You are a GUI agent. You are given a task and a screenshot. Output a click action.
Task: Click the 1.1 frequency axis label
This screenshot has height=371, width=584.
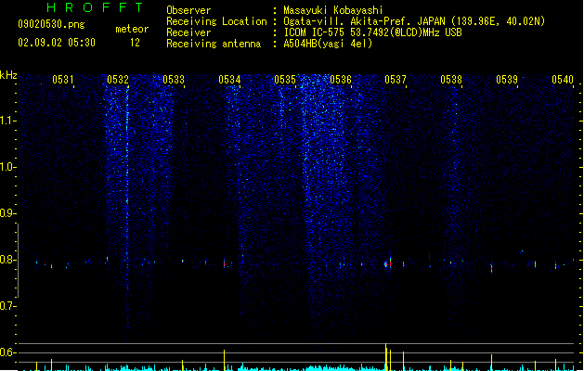click(7, 121)
